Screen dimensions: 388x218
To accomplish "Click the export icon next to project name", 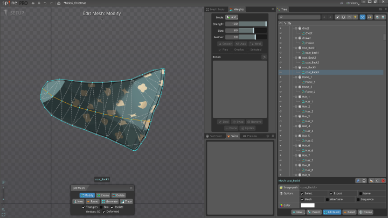I will click(59, 3).
